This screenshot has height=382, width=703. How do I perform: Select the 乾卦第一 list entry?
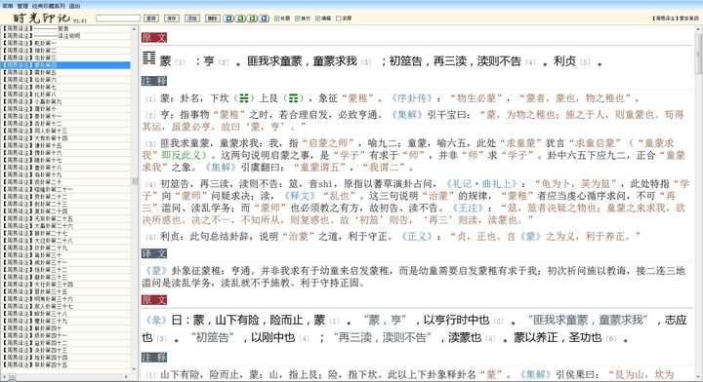65,44
